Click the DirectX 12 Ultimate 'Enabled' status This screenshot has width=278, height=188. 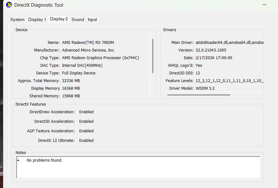click(x=86, y=141)
